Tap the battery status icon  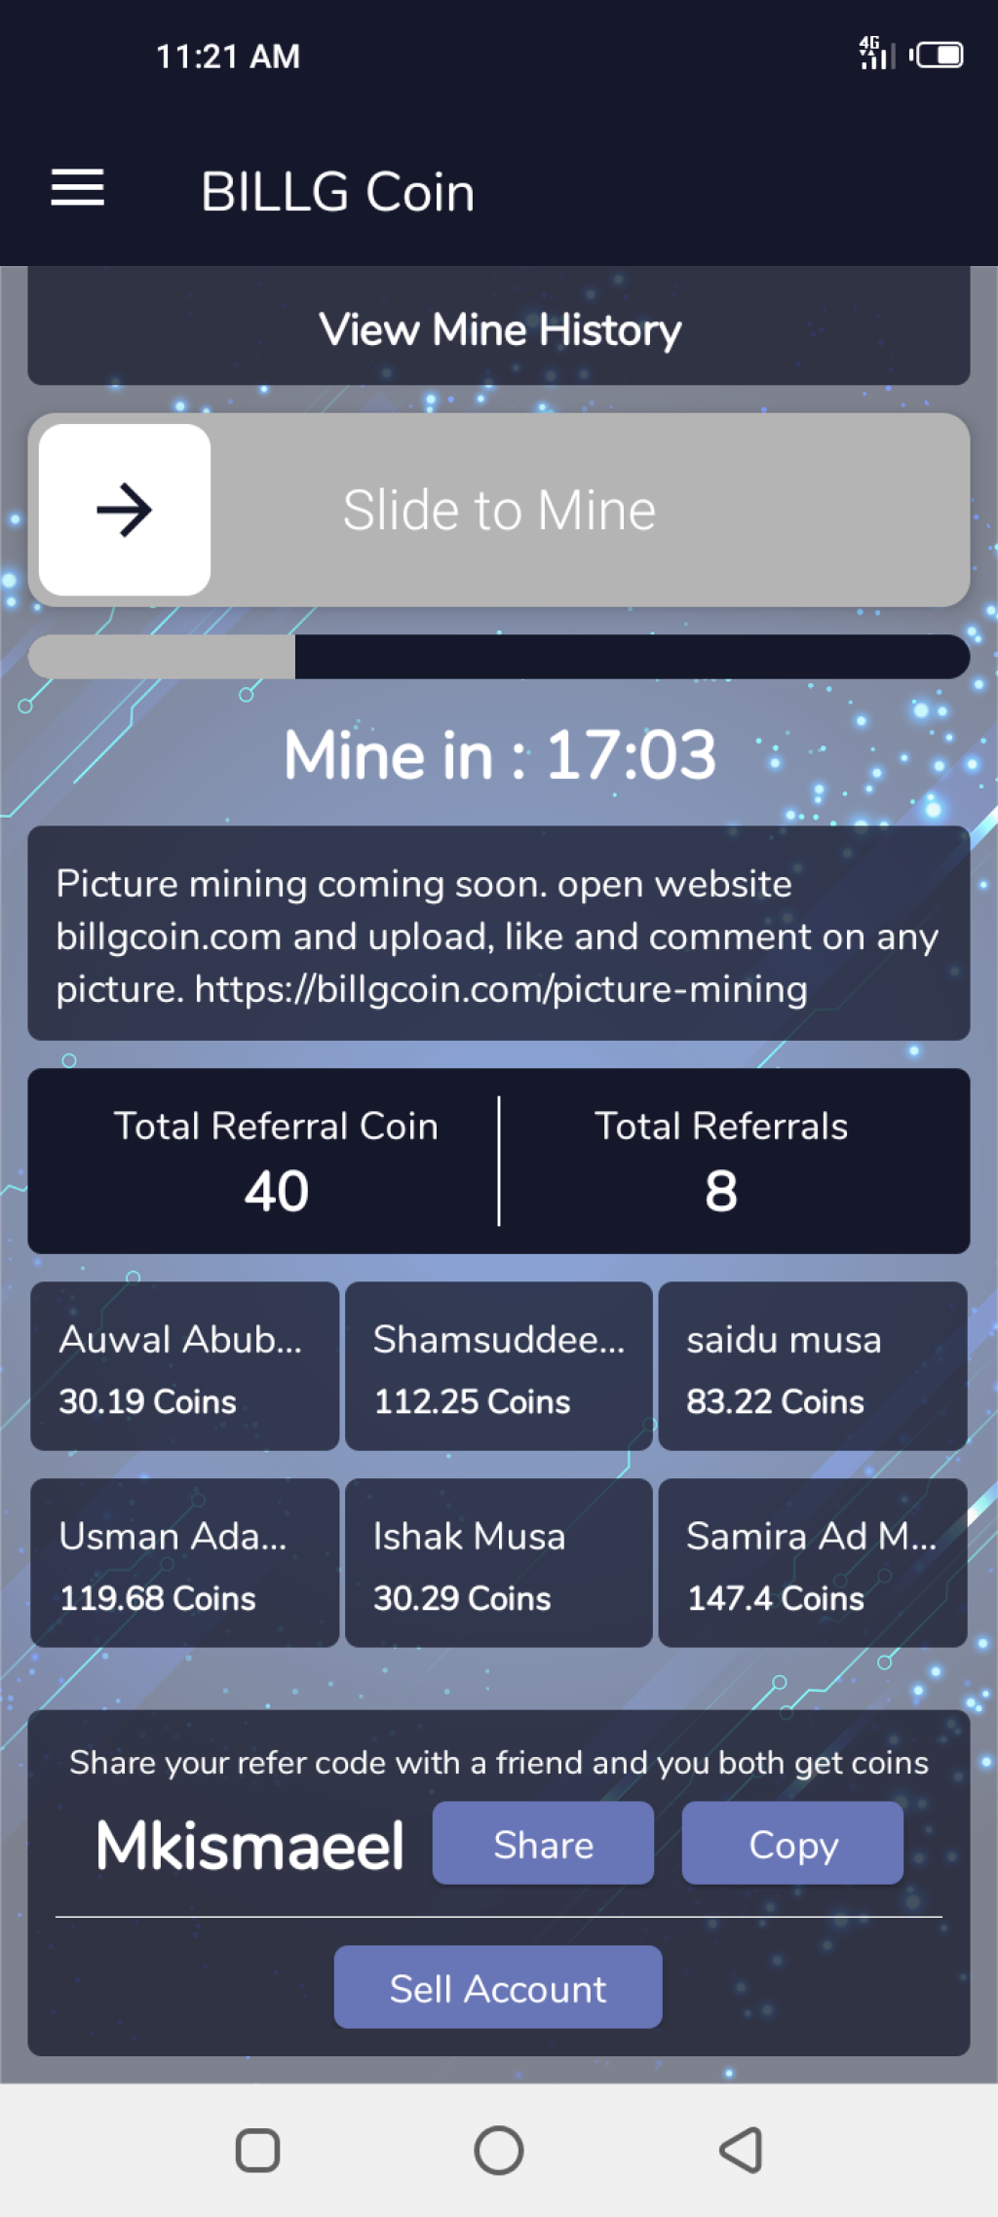[x=938, y=56]
